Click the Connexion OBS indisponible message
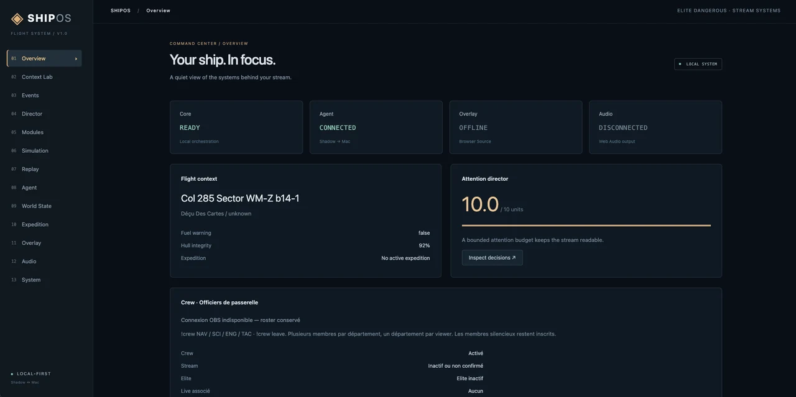This screenshot has width=796, height=397. 241,320
